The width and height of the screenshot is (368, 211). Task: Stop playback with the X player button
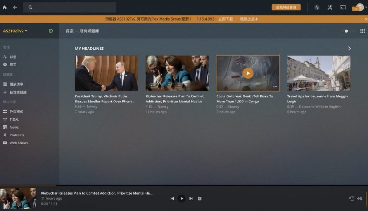(200, 198)
